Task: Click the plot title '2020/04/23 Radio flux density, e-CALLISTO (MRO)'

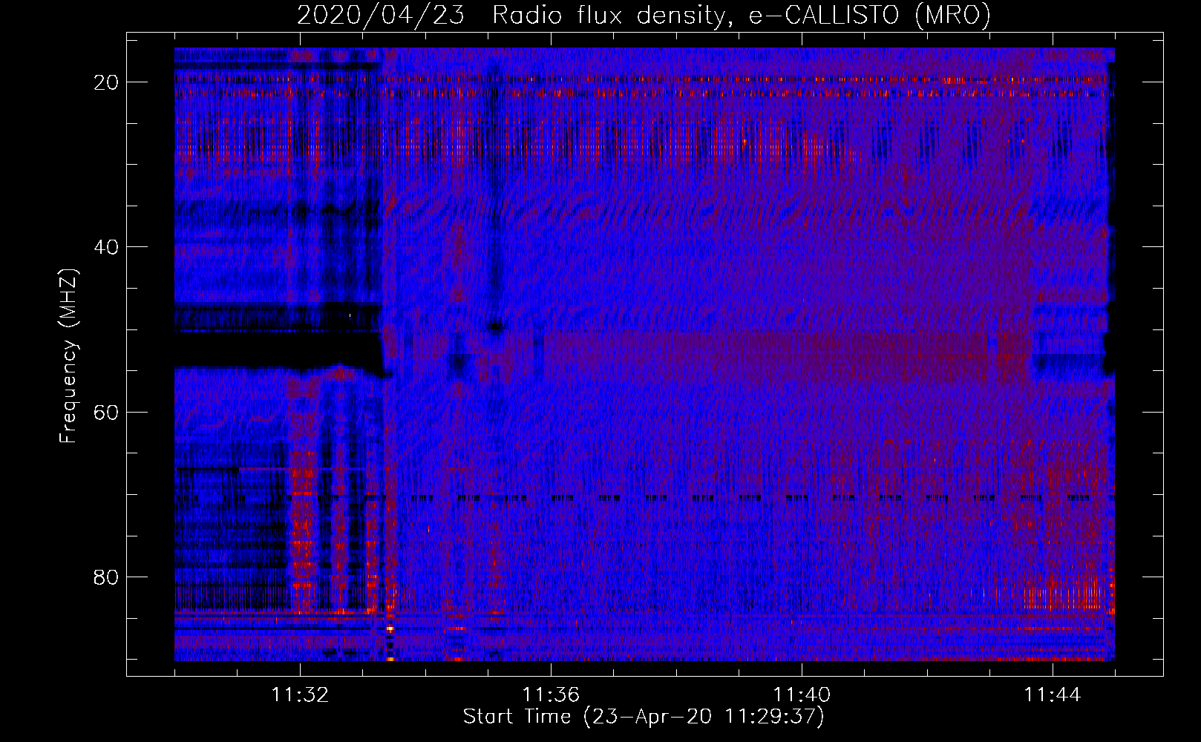Action: coord(644,15)
